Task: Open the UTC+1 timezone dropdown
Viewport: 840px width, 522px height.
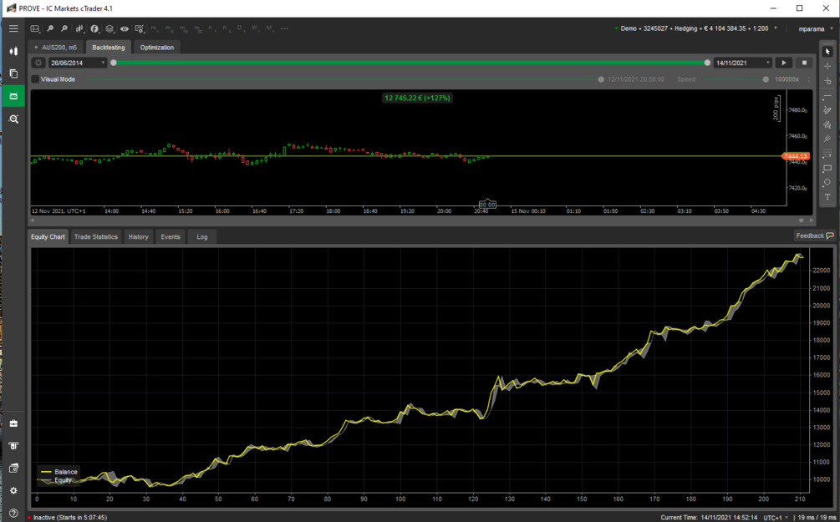Action: (775, 518)
